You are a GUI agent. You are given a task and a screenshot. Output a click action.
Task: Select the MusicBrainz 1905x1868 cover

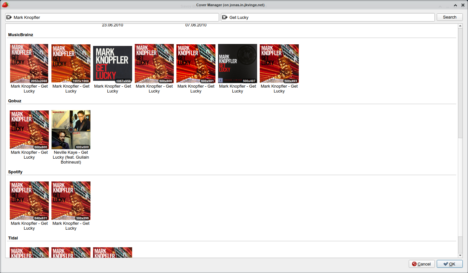pos(71,64)
